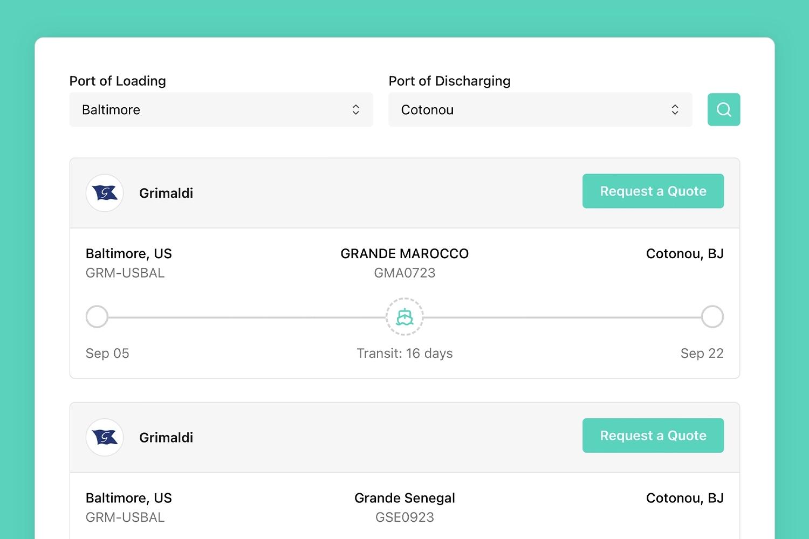809x539 pixels.
Task: Open the Port of Discharging dropdown
Action: click(x=540, y=109)
